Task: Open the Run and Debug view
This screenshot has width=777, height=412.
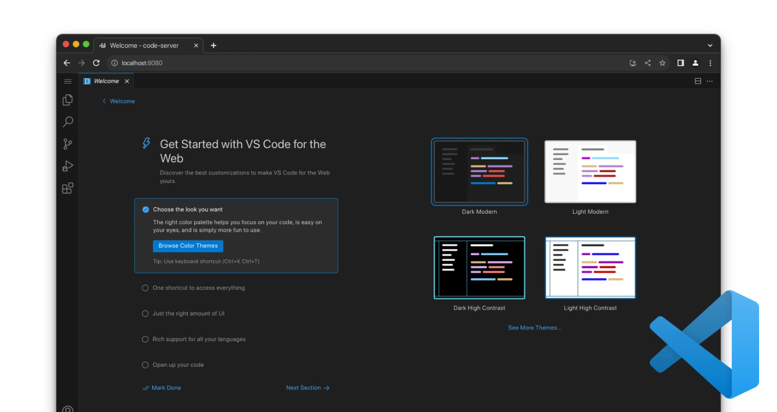Action: (x=68, y=166)
